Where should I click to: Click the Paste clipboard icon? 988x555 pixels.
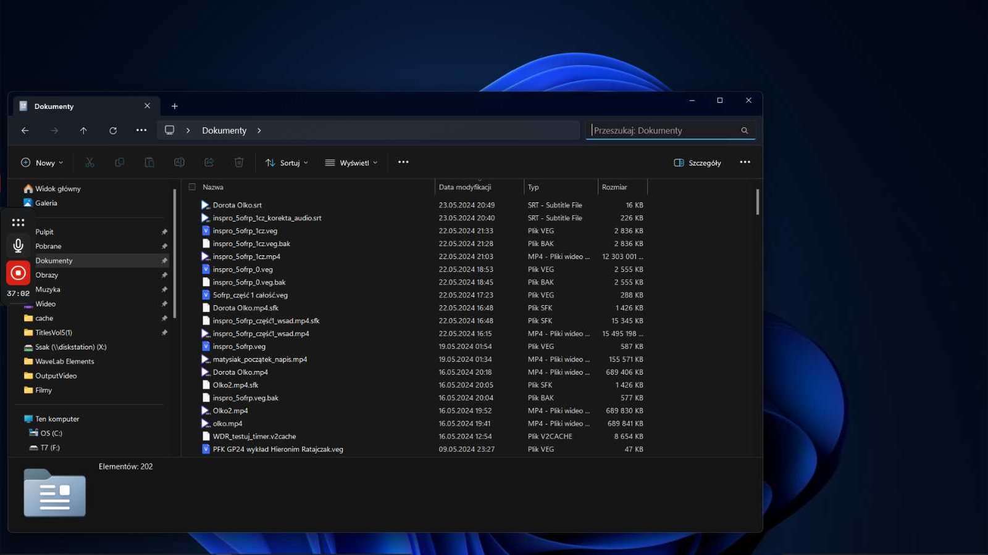149,162
